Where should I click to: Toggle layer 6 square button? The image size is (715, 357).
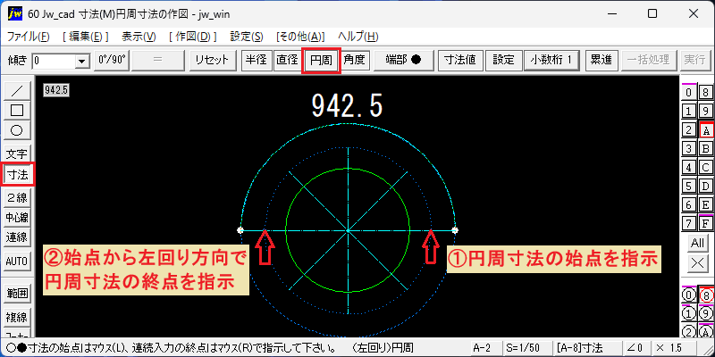point(688,204)
